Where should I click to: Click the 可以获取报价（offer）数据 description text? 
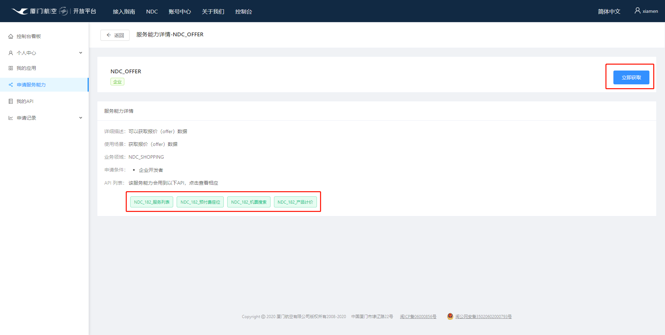point(158,131)
